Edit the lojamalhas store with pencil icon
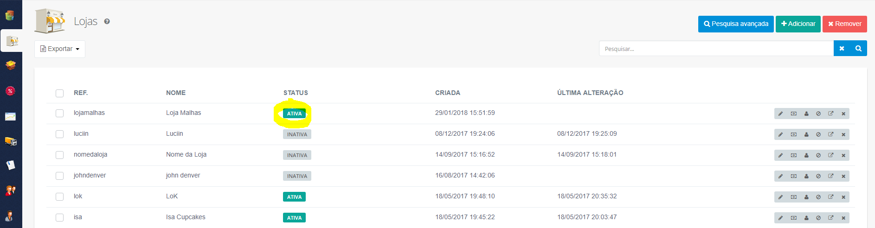Image resolution: width=875 pixels, height=228 pixels. tap(780, 114)
